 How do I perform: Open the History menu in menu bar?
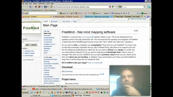point(35,4)
